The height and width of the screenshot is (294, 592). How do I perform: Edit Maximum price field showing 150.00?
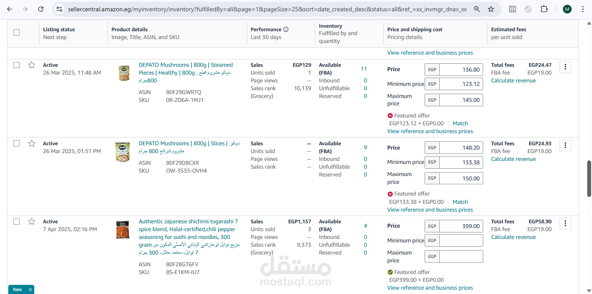click(461, 178)
